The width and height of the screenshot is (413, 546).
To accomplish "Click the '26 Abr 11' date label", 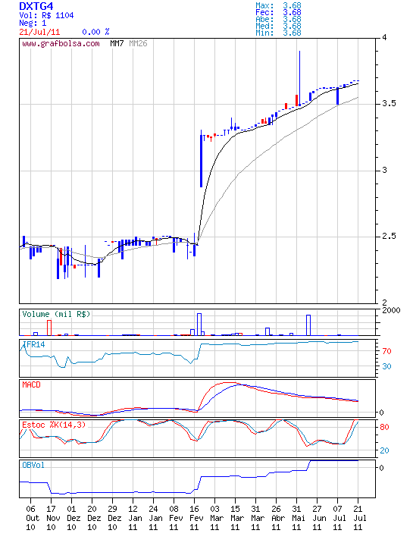I will click(277, 518).
